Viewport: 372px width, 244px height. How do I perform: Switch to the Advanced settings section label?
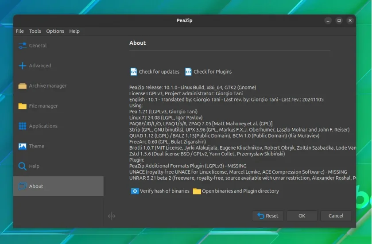coord(40,66)
